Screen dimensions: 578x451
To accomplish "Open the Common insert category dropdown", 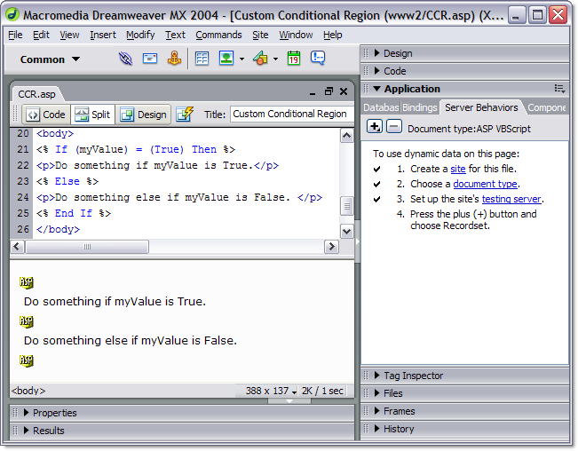I will click(50, 59).
